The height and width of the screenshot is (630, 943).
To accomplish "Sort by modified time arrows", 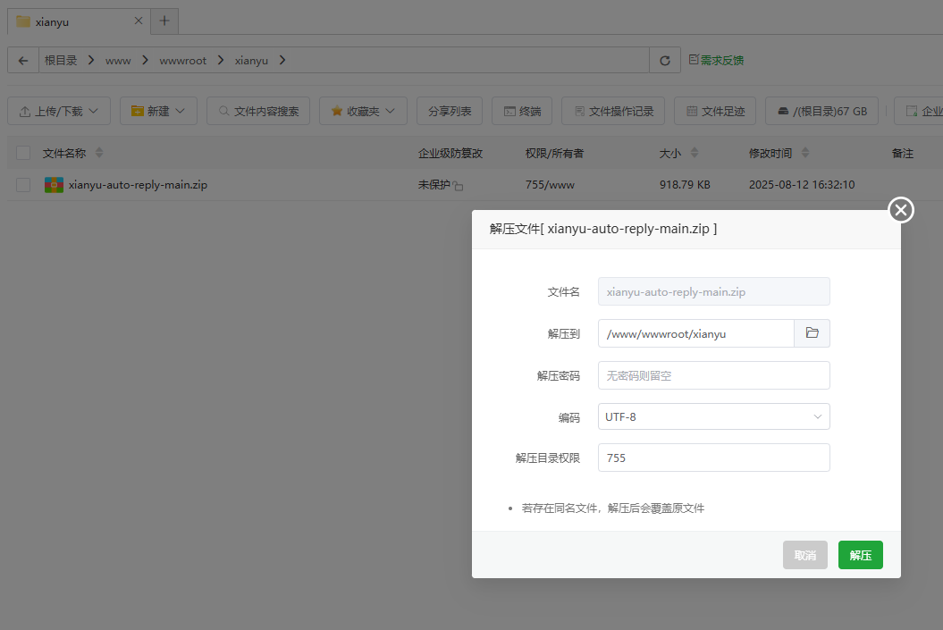I will coord(805,153).
